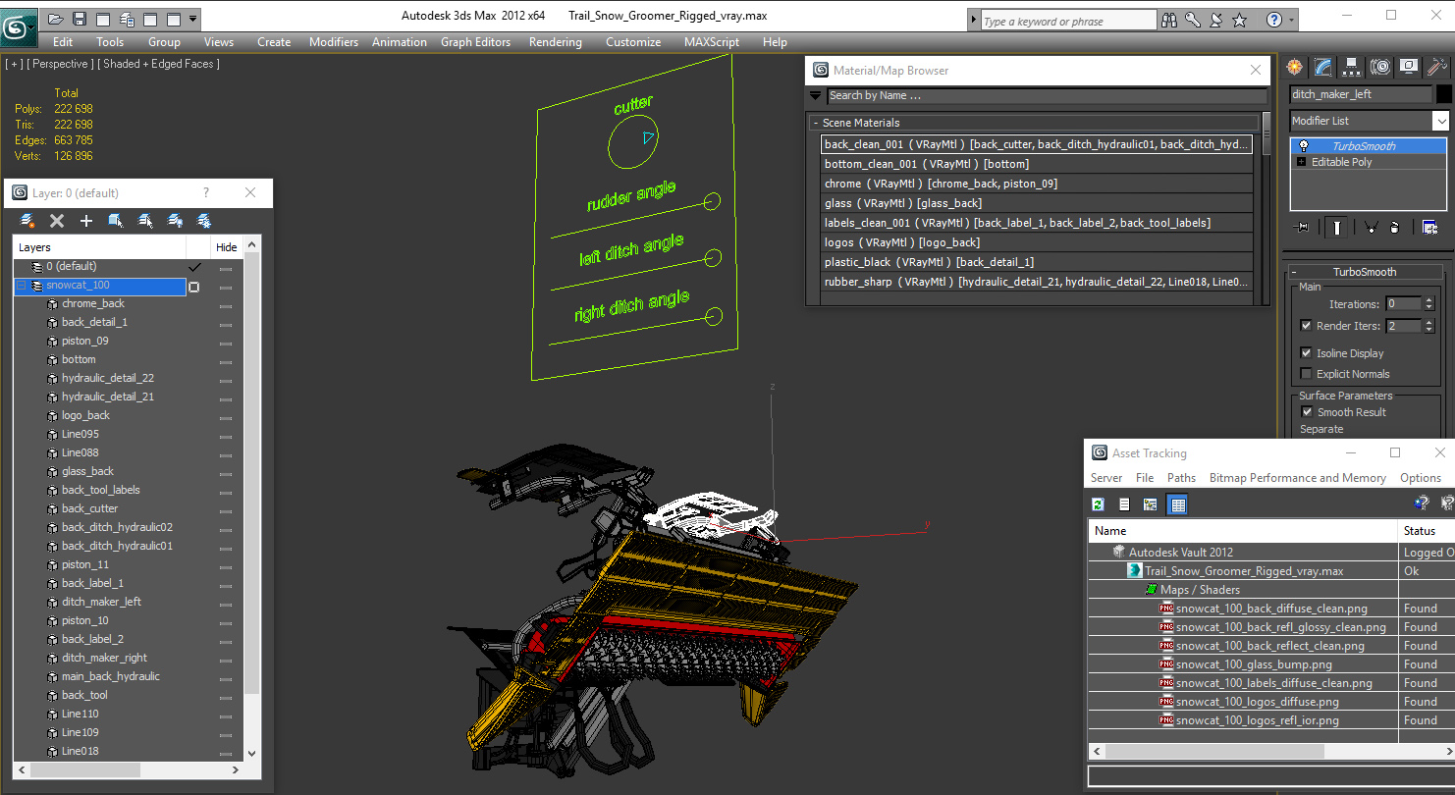Click the favorites star icon in title bar
The width and height of the screenshot is (1455, 795).
pos(1240,20)
